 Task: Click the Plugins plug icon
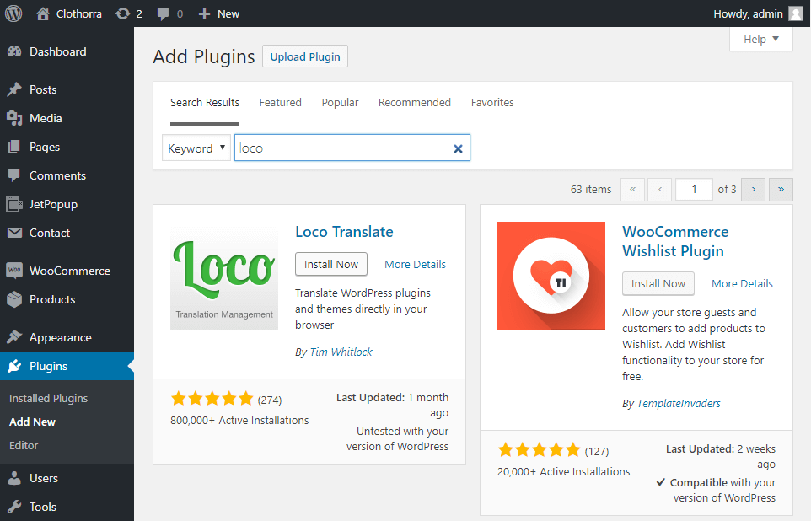14,366
